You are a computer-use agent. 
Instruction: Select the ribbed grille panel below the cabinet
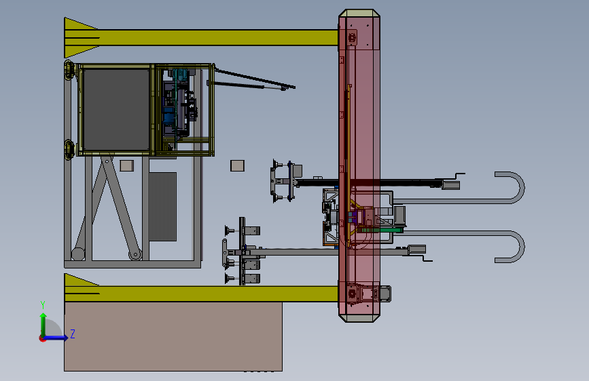(x=162, y=206)
